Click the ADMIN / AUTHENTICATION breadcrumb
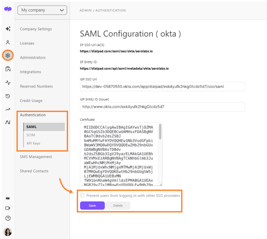This screenshot has height=239, width=267. tap(103, 10)
